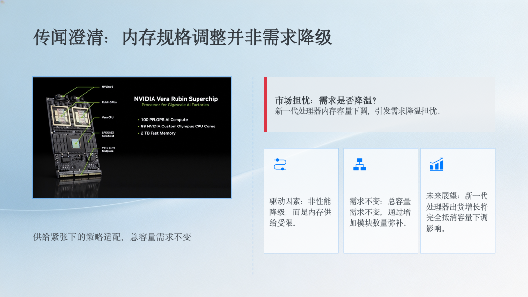Screen dimensions: 528x297
Task: Click the bar chart growth icon in the third card
Action: [x=437, y=165]
